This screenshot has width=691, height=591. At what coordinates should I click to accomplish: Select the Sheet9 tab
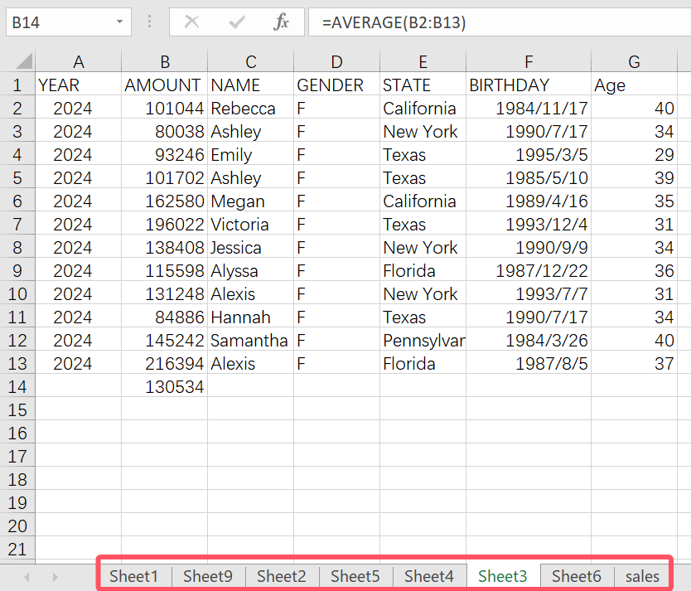point(208,577)
